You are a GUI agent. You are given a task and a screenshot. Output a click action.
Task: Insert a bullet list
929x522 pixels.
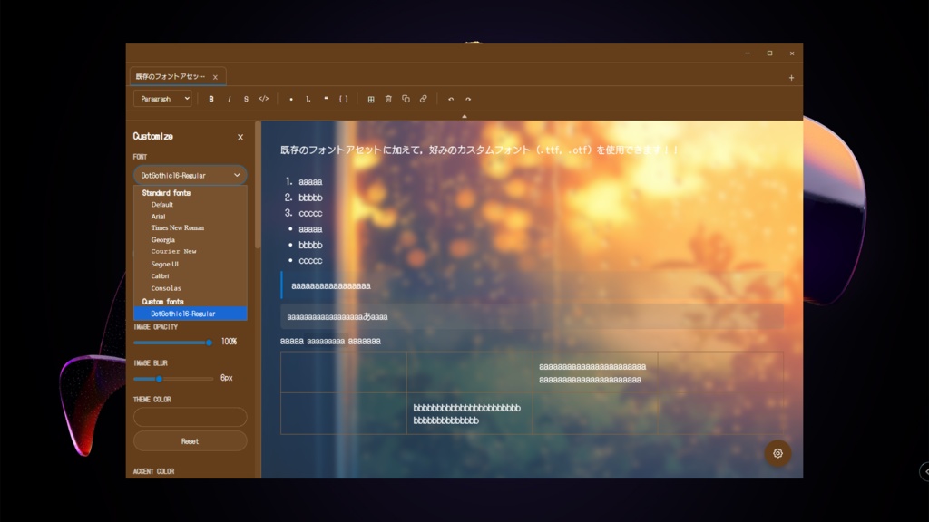291,99
